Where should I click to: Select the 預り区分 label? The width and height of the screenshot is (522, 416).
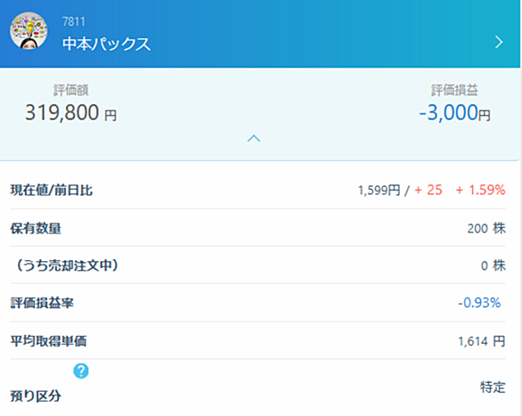click(x=36, y=396)
